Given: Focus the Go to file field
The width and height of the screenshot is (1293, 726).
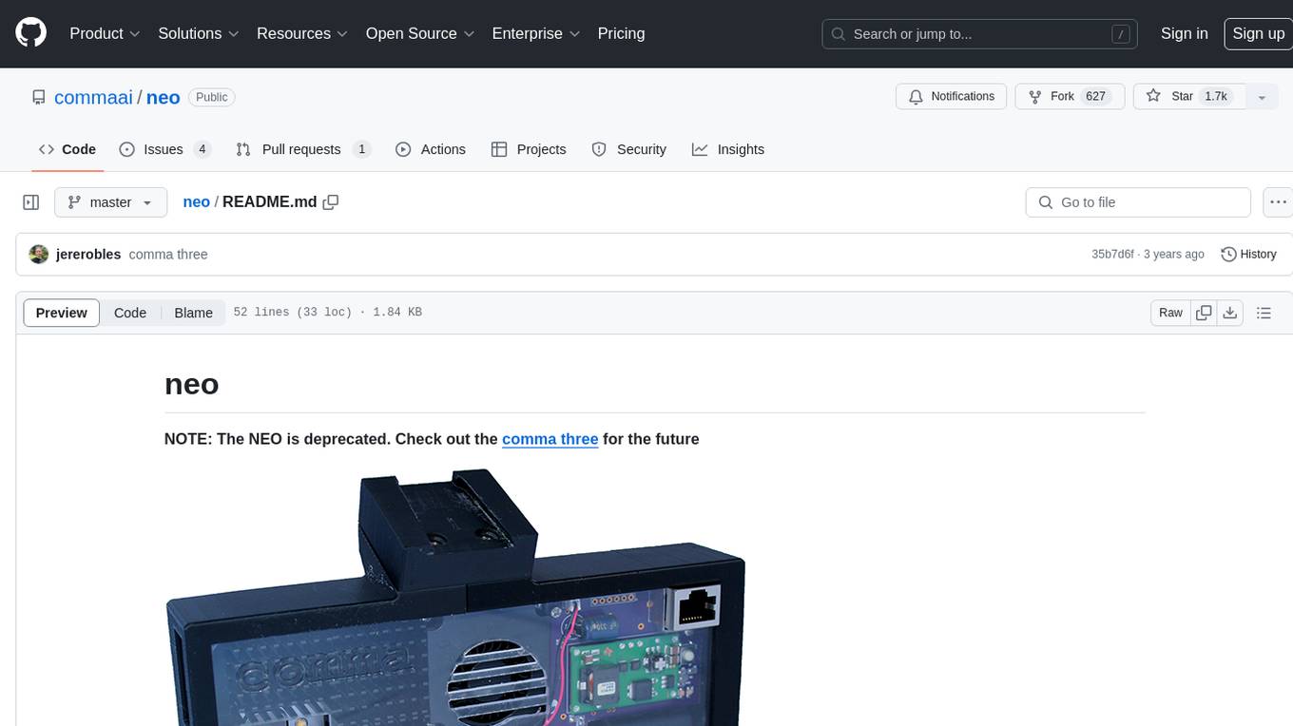Looking at the screenshot, I should point(1138,202).
